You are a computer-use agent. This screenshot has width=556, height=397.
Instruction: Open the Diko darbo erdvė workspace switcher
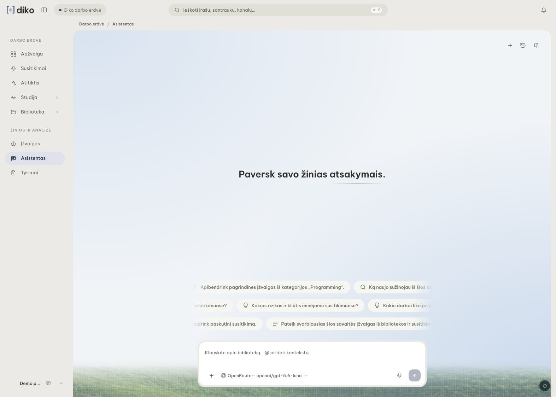[x=80, y=10]
